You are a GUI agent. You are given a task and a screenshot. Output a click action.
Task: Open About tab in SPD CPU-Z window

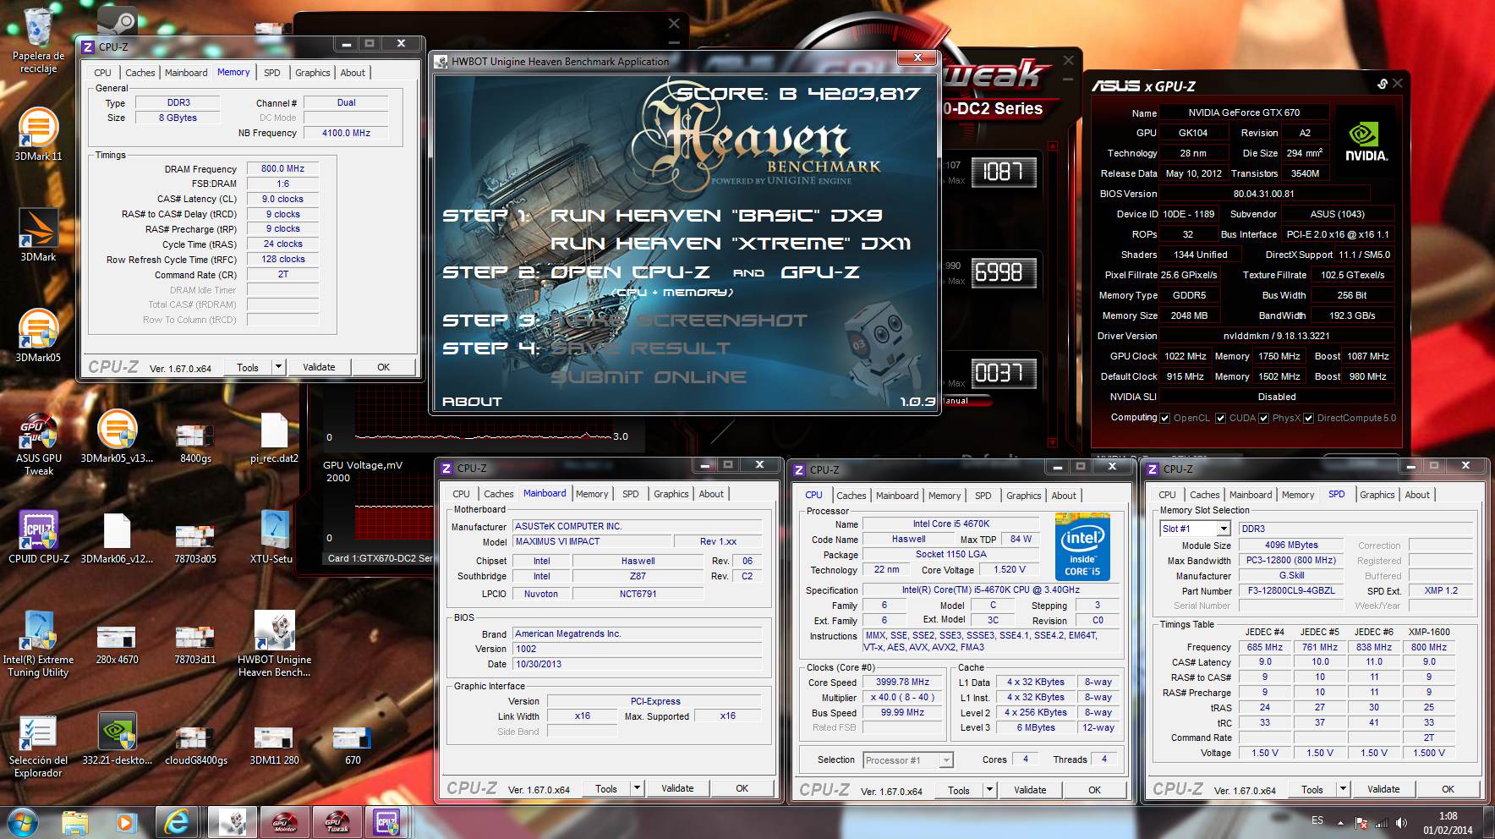pos(1417,495)
